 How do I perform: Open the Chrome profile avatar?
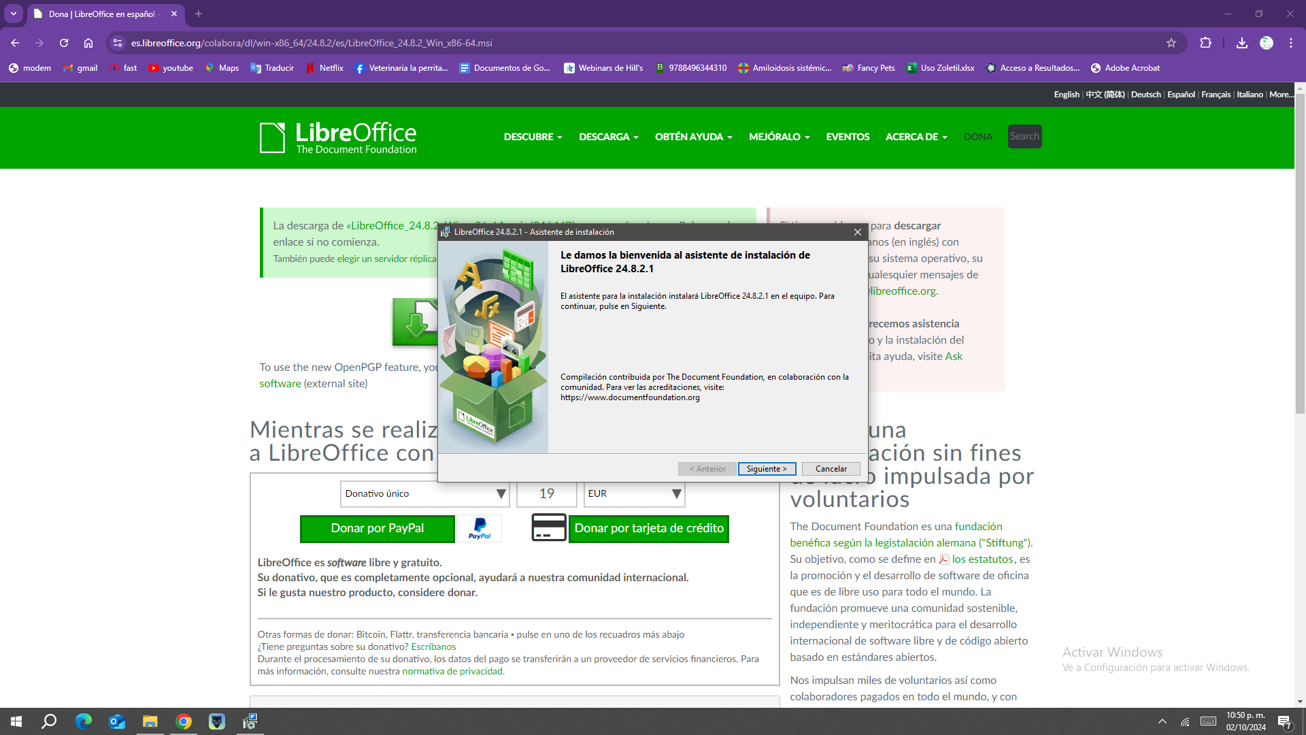1267,43
